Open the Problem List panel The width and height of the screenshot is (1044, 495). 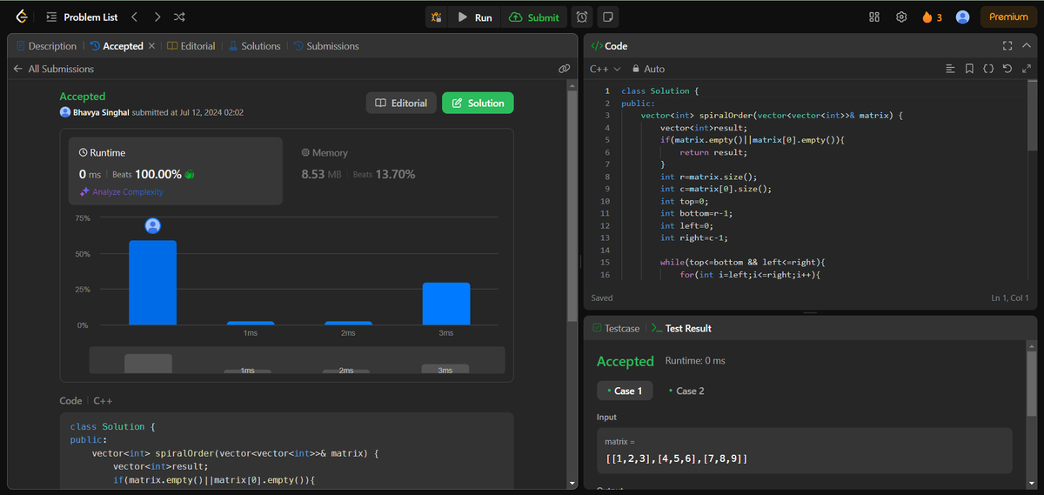(82, 17)
